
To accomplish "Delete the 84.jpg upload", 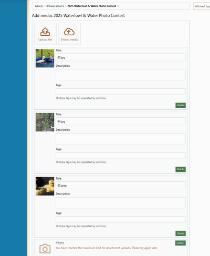I will (x=181, y=169).
